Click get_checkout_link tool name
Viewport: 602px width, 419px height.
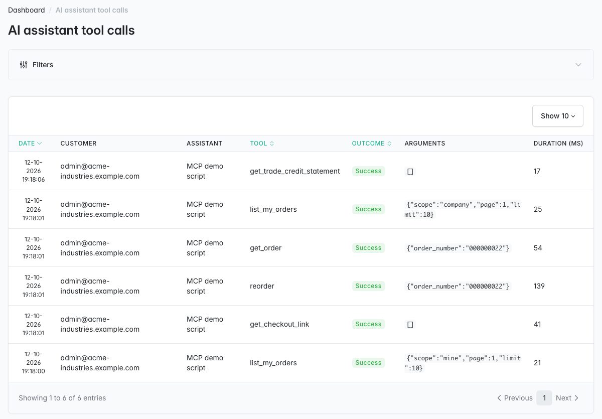[279, 324]
